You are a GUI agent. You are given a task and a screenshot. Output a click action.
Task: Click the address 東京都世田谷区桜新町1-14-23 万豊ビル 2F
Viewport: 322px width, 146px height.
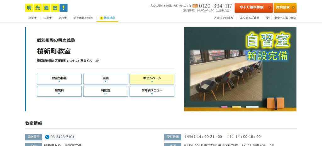click(x=68, y=61)
